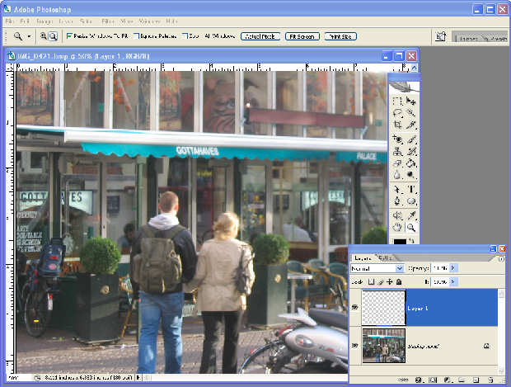
Task: Open the blend mode Normal dropdown
Action: pos(400,268)
